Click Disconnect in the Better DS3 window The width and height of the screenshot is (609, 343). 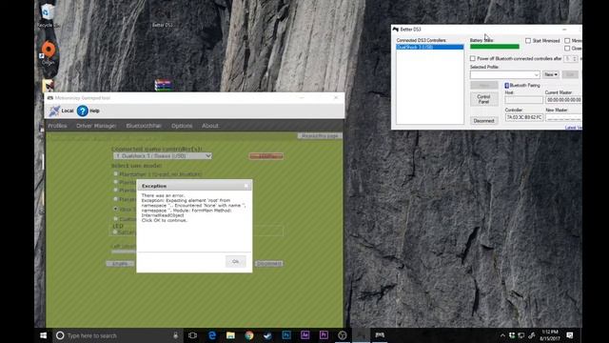pyautogui.click(x=483, y=121)
